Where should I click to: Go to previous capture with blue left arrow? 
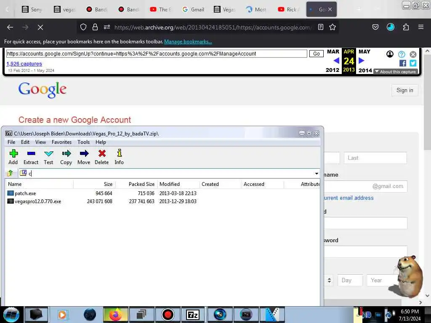pyautogui.click(x=336, y=61)
